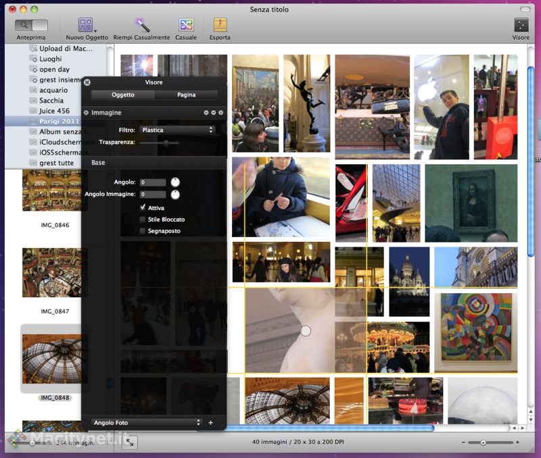The image size is (541, 458).
Task: Click the Casuale shuffle icon
Action: pyautogui.click(x=186, y=25)
